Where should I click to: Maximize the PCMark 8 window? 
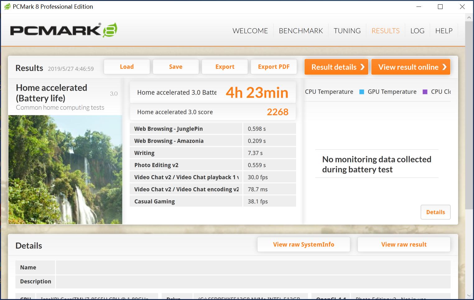coord(440,7)
